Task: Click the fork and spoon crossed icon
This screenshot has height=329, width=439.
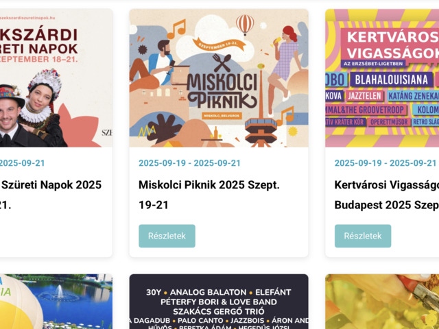Action: point(222,62)
